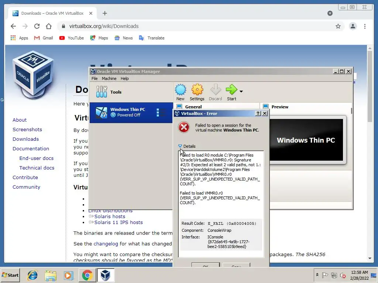Image resolution: width=378 pixels, height=283 pixels.
Task: Show hidden tray icons arrow
Action: 317,275
